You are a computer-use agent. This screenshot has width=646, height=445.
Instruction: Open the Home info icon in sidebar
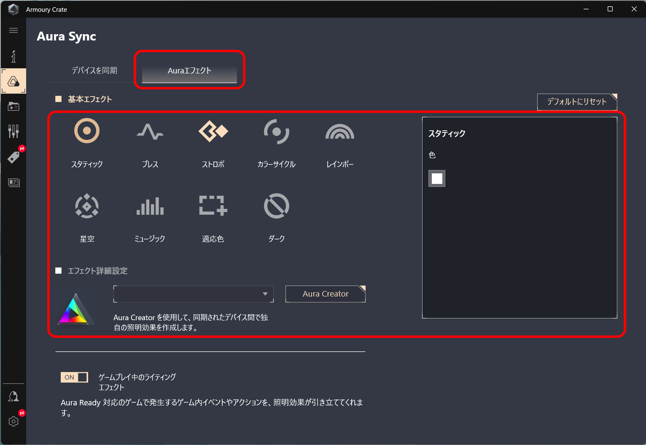click(13, 56)
